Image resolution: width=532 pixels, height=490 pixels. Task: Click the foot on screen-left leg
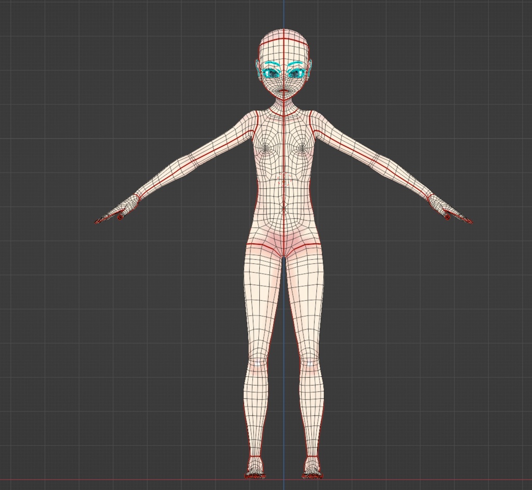point(255,468)
